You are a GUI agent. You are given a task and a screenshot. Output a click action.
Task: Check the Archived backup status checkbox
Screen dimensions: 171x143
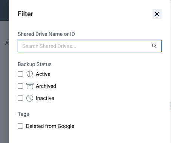[x=20, y=86]
